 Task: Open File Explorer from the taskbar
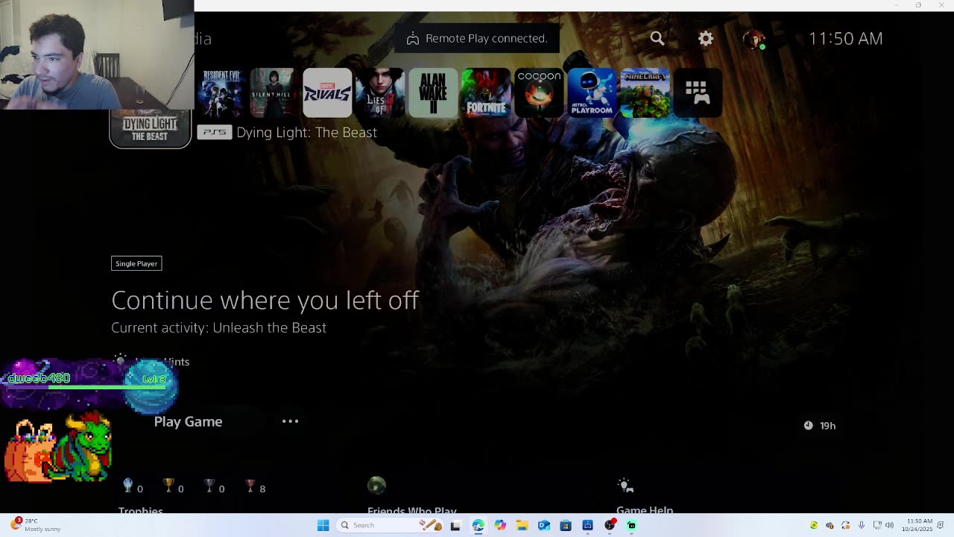point(522,525)
